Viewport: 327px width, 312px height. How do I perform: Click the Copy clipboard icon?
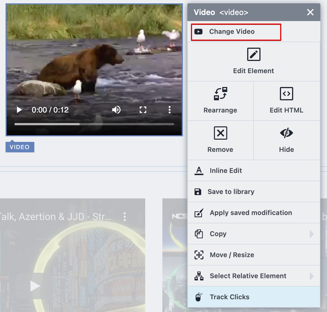pos(199,234)
